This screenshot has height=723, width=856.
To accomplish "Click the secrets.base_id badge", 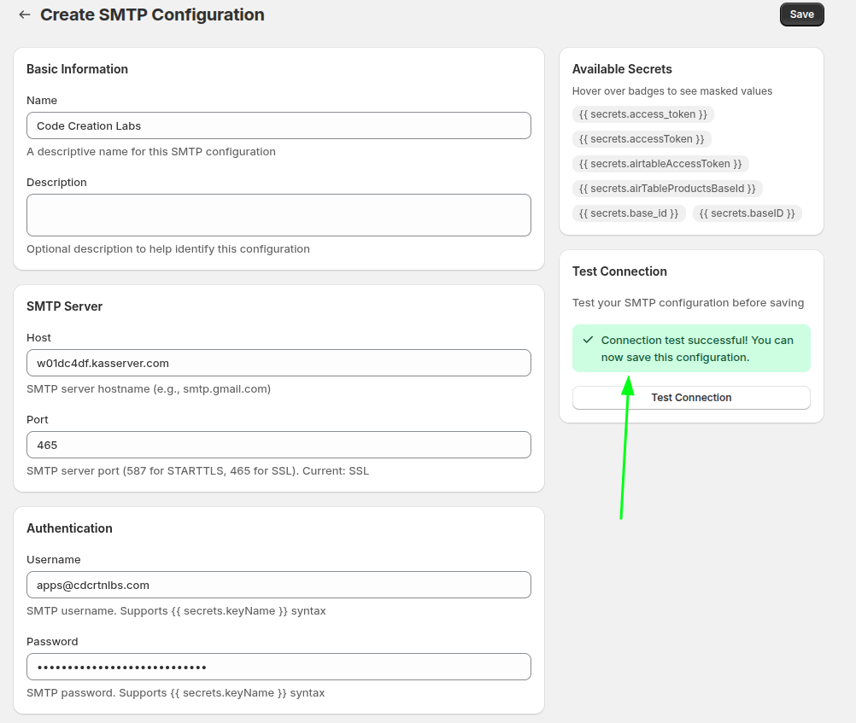I will 629,213.
